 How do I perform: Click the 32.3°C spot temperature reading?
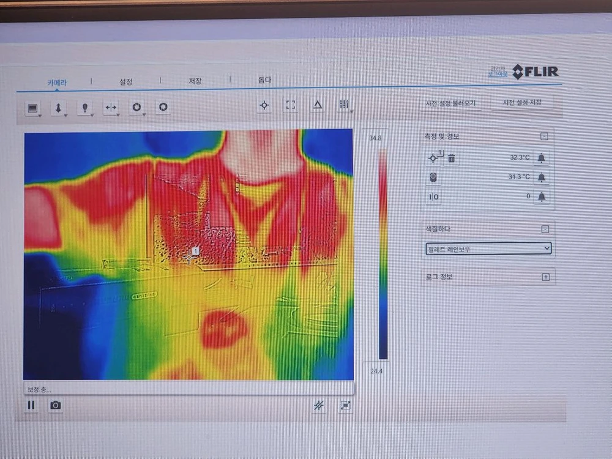click(x=520, y=157)
